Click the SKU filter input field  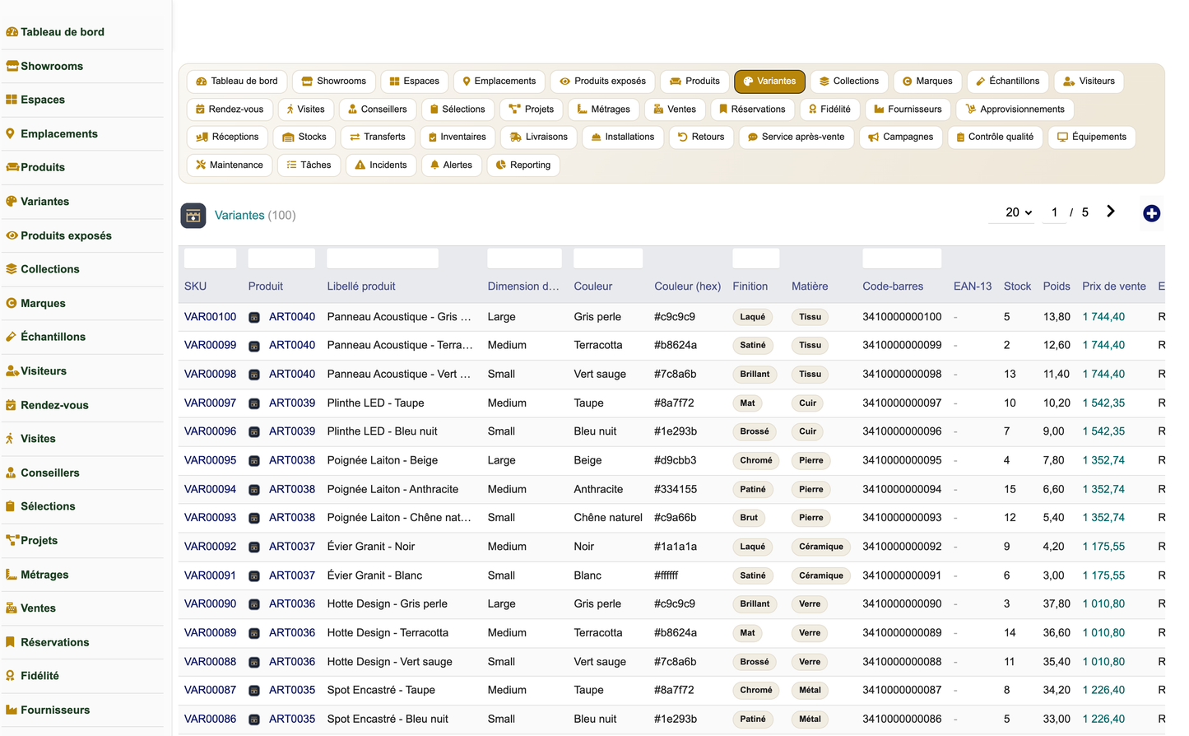210,259
